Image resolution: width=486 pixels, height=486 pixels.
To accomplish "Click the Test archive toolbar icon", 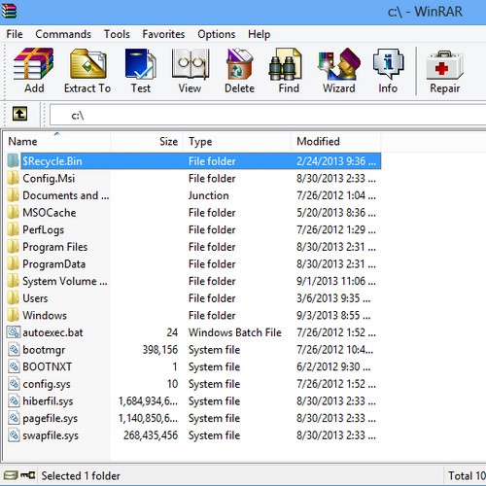I will click(x=140, y=64).
